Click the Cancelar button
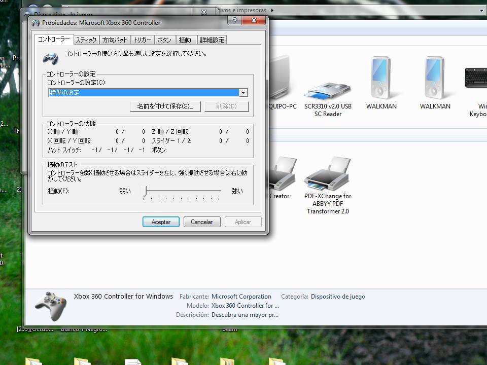 pyautogui.click(x=202, y=222)
